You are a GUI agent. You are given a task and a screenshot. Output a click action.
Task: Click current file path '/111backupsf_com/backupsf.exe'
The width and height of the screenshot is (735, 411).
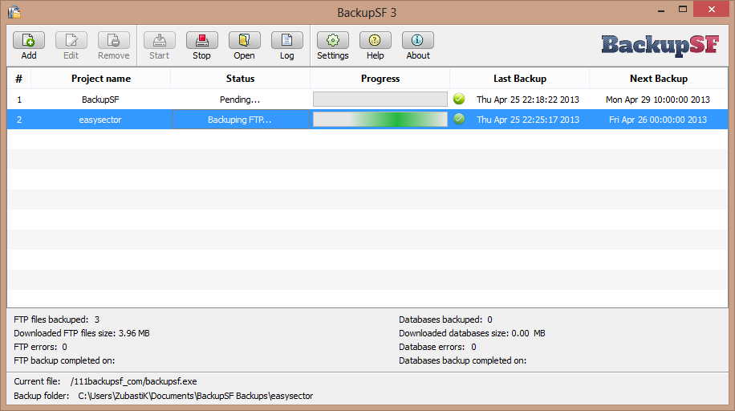pos(133,381)
